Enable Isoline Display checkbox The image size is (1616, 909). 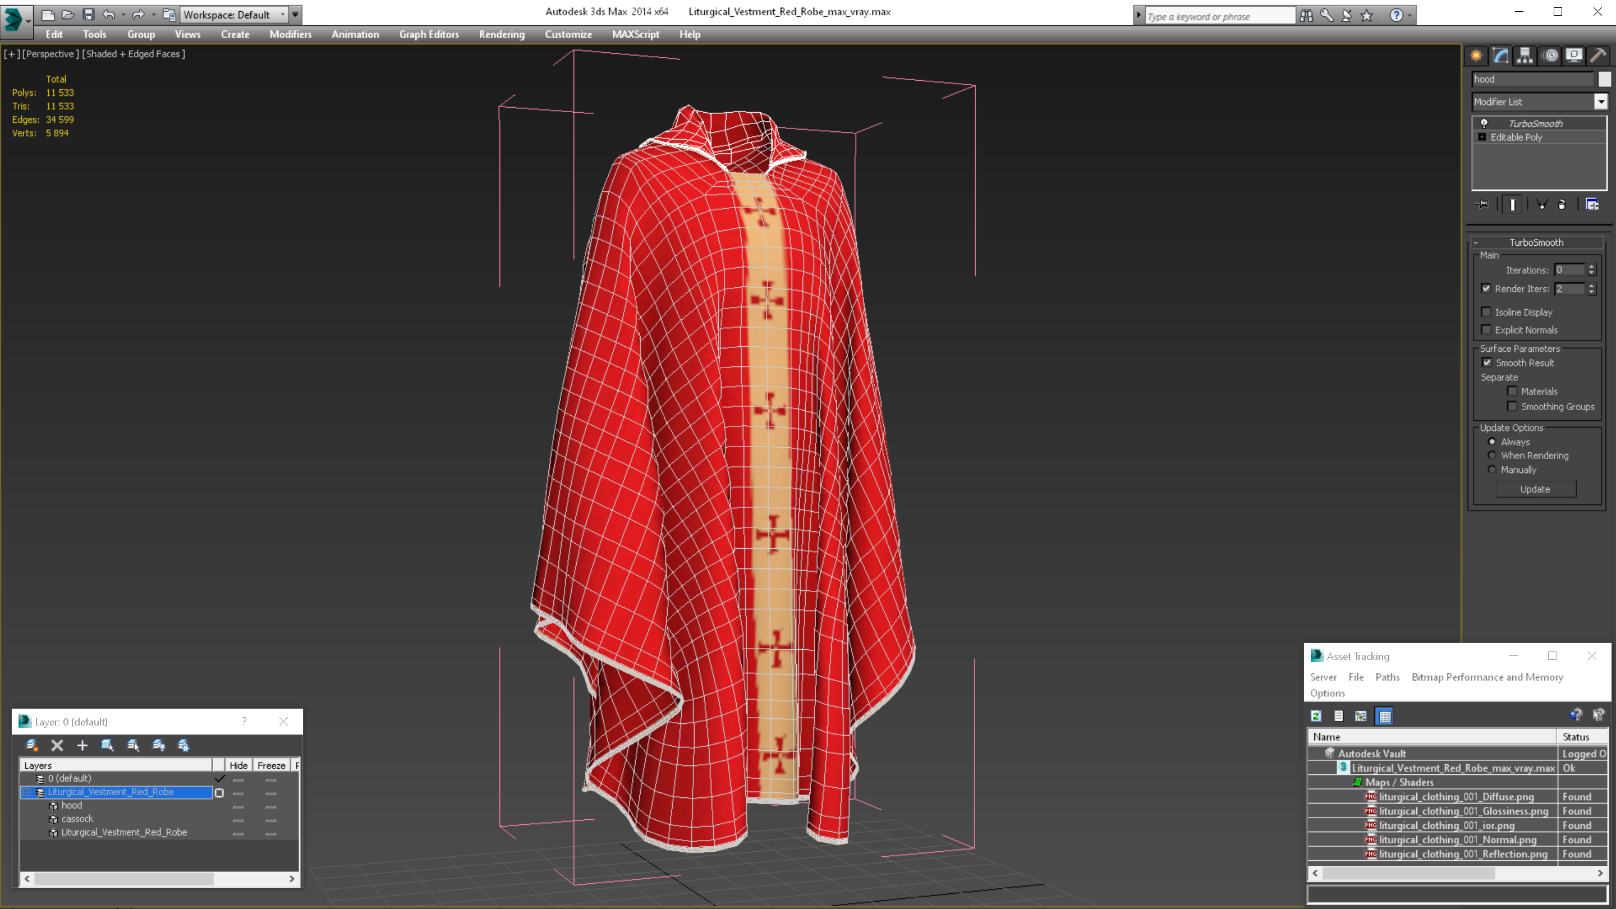(1486, 312)
